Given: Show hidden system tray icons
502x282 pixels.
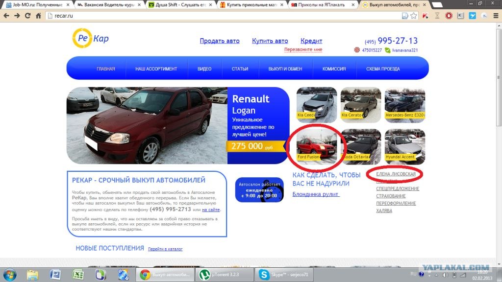Looking at the screenshot, I should [436, 275].
